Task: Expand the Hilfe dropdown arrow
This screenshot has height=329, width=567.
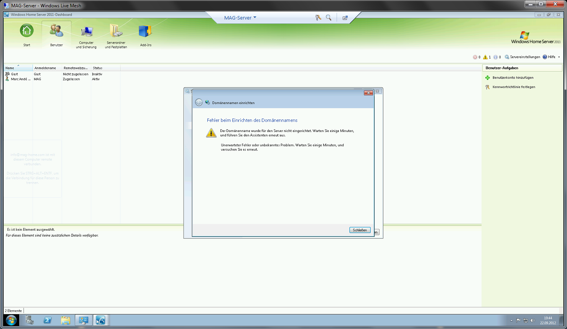Action: click(559, 57)
